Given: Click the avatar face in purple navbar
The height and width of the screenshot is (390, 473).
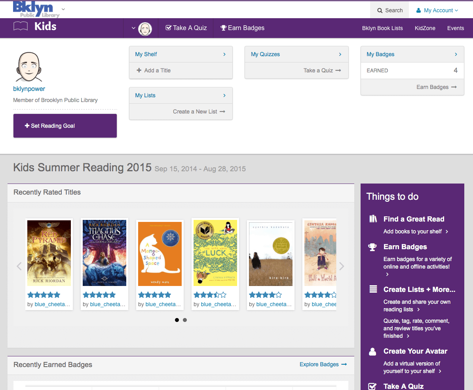Looking at the screenshot, I should [x=145, y=28].
